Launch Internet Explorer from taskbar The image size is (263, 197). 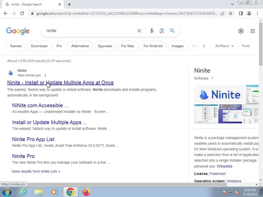pos(23,192)
